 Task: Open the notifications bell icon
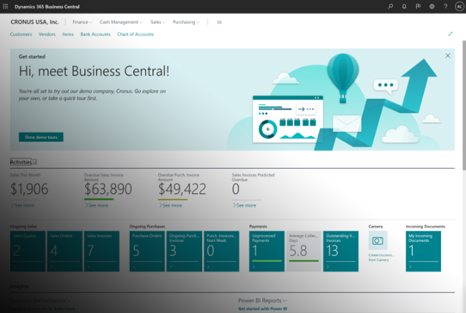pos(404,6)
